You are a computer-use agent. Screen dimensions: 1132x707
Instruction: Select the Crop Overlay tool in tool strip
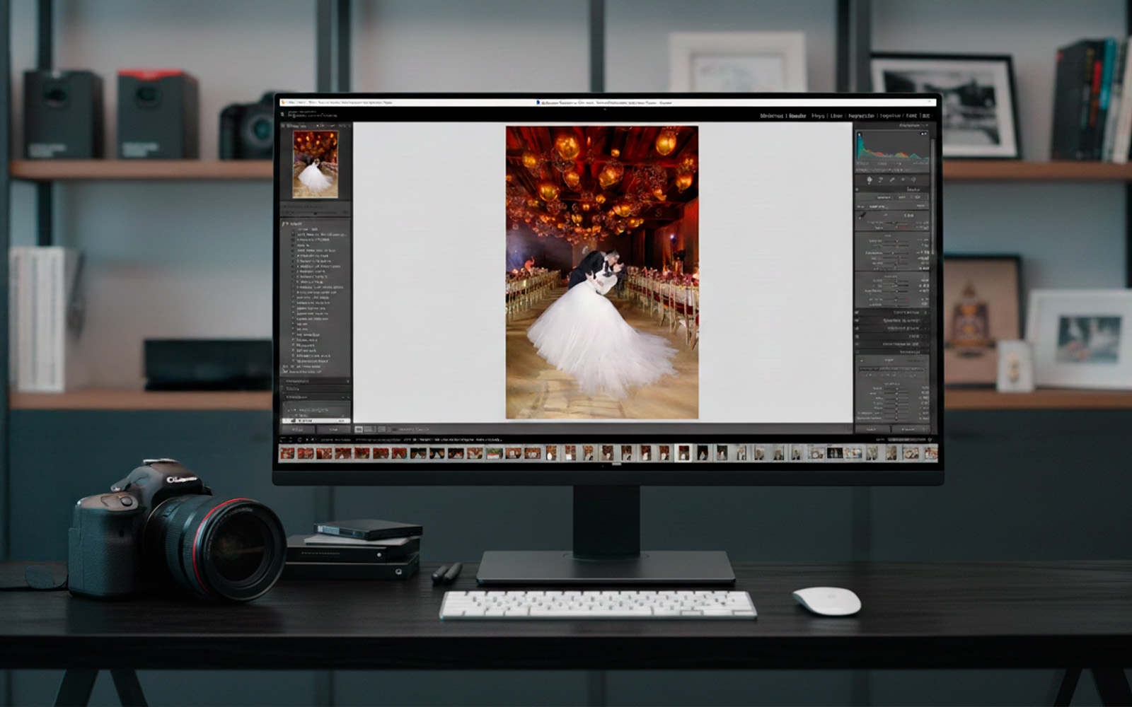click(x=870, y=180)
